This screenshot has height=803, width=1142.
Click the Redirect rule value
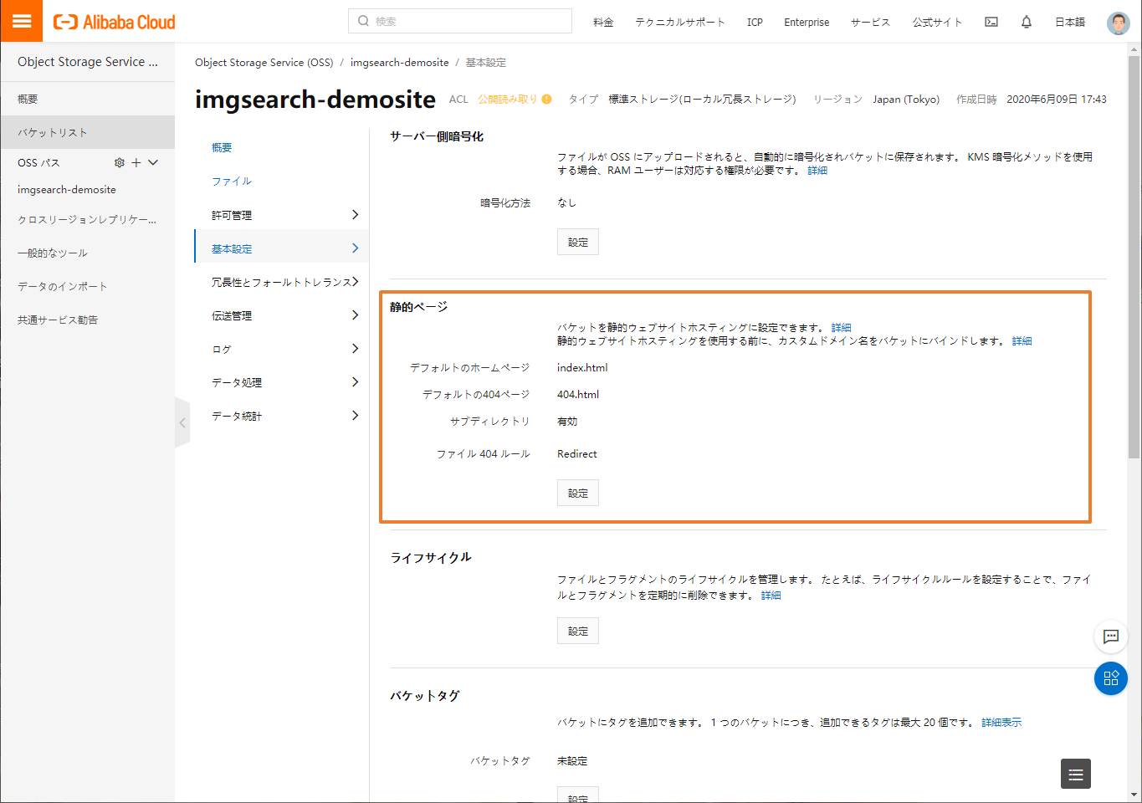click(x=577, y=454)
